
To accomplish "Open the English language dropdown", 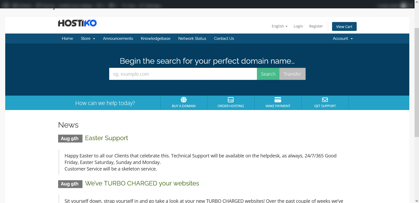I will tap(279, 26).
